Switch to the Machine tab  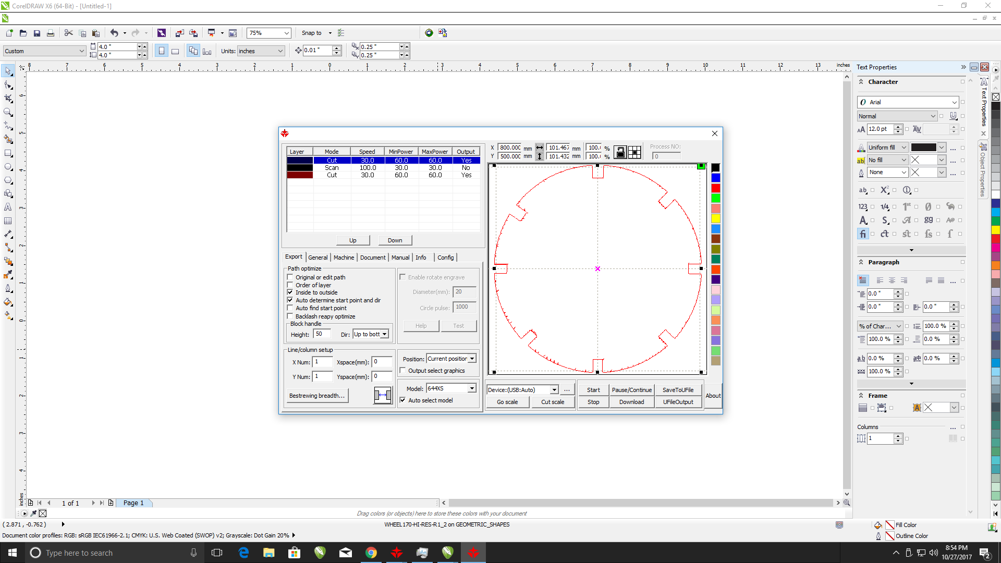coord(344,258)
